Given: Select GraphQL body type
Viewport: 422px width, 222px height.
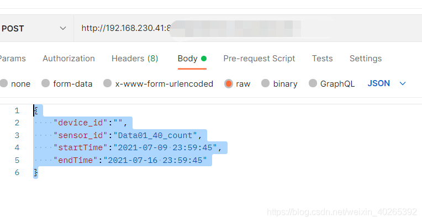Looking at the screenshot, I should point(313,83).
